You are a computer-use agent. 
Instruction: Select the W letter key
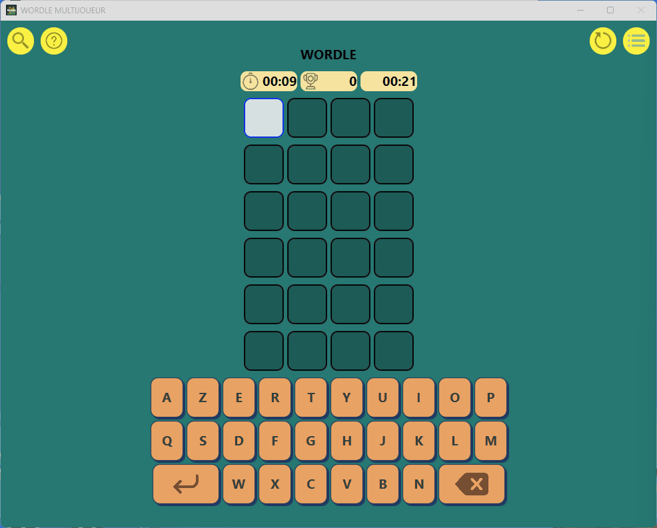[239, 484]
